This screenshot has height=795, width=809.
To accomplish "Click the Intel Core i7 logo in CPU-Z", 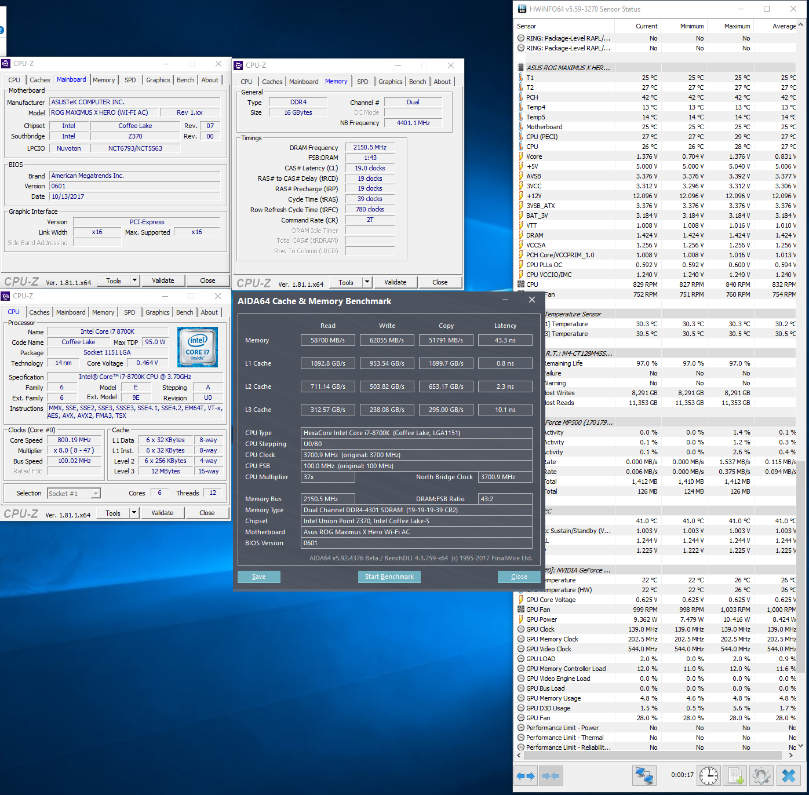I will click(x=198, y=347).
